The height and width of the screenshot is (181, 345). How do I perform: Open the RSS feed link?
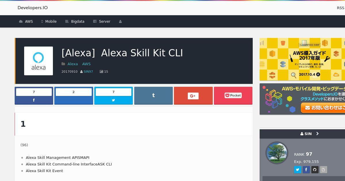point(340,8)
